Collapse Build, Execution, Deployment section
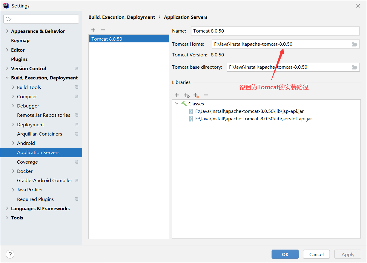Image resolution: width=367 pixels, height=263 pixels. tap(7, 78)
